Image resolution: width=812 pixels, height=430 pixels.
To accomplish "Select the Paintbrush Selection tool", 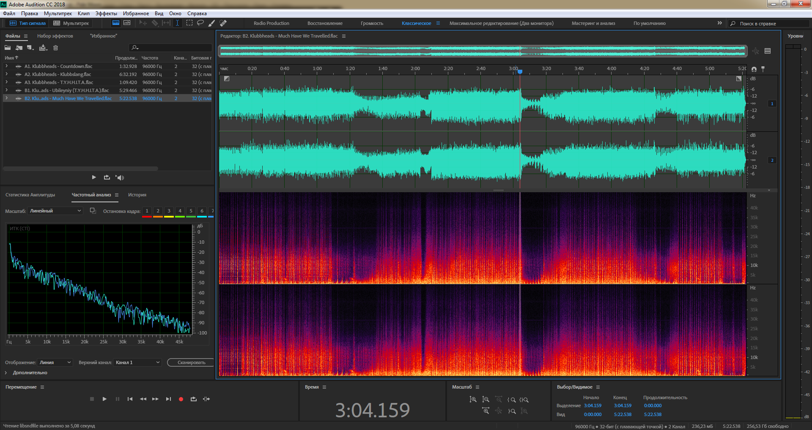I will tap(212, 23).
